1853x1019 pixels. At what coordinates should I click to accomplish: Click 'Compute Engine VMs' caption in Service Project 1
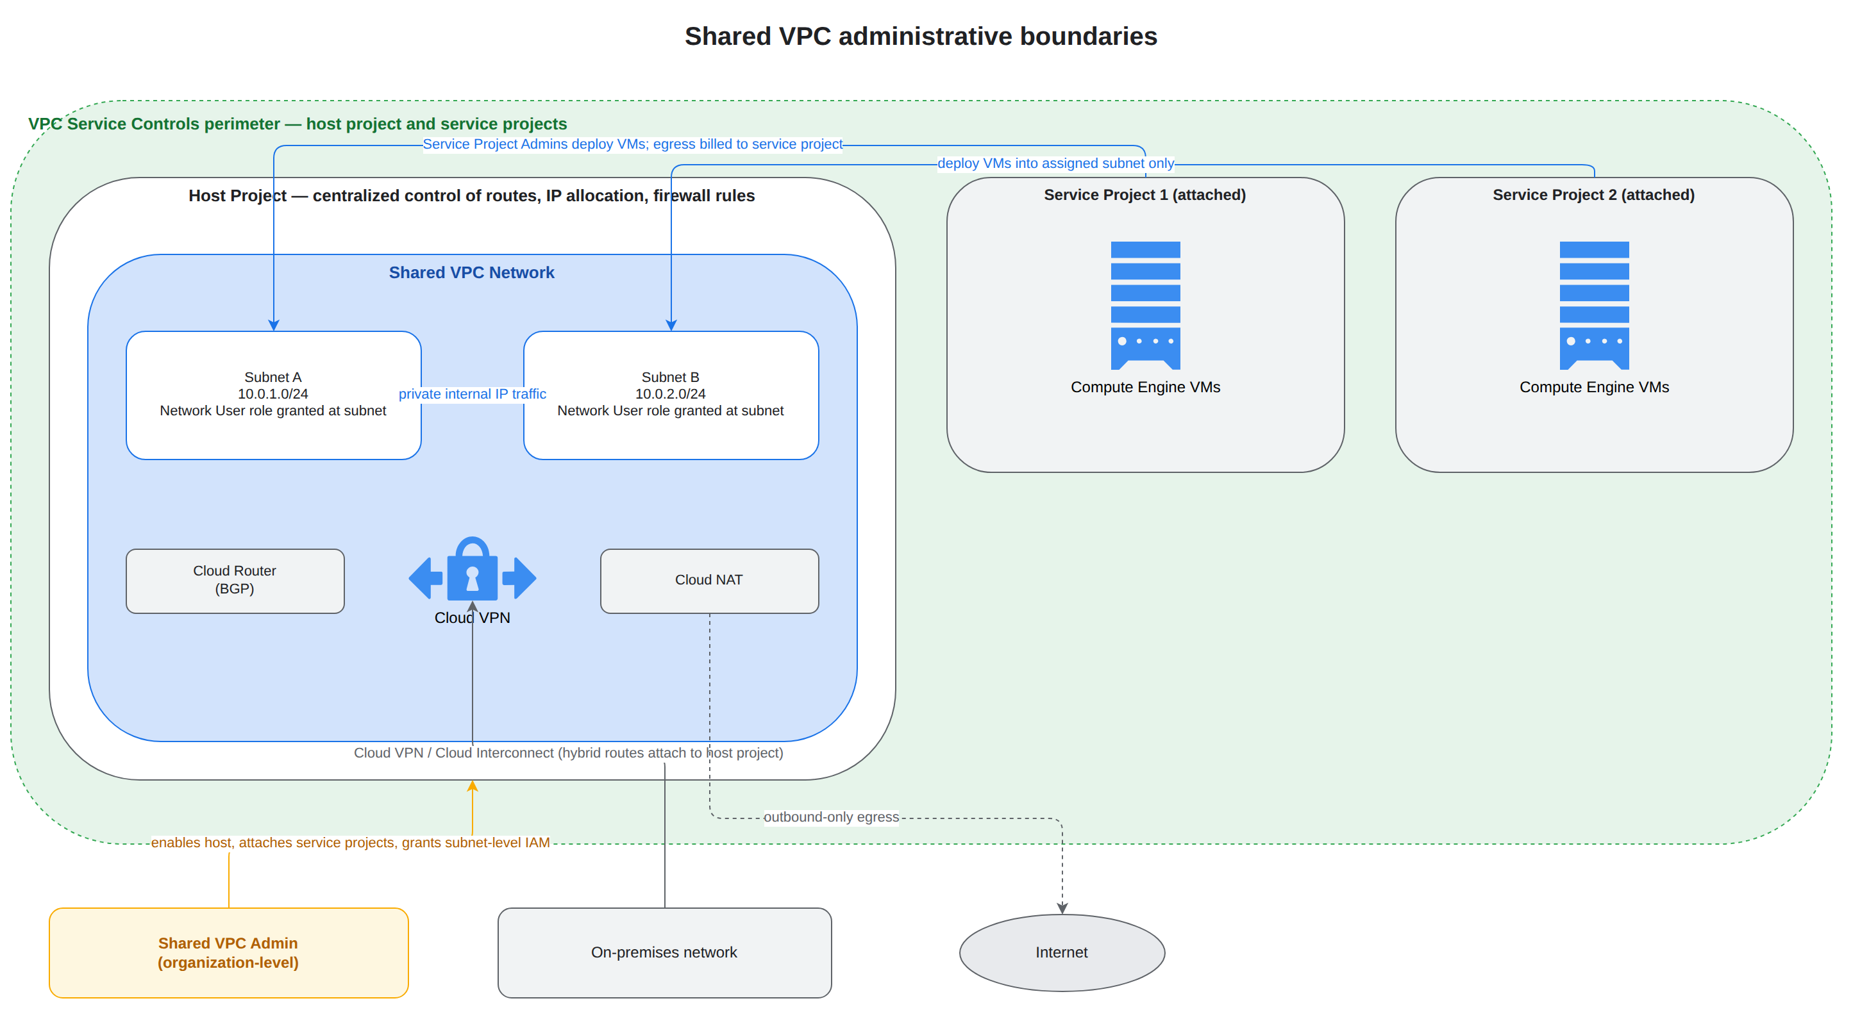1145,387
